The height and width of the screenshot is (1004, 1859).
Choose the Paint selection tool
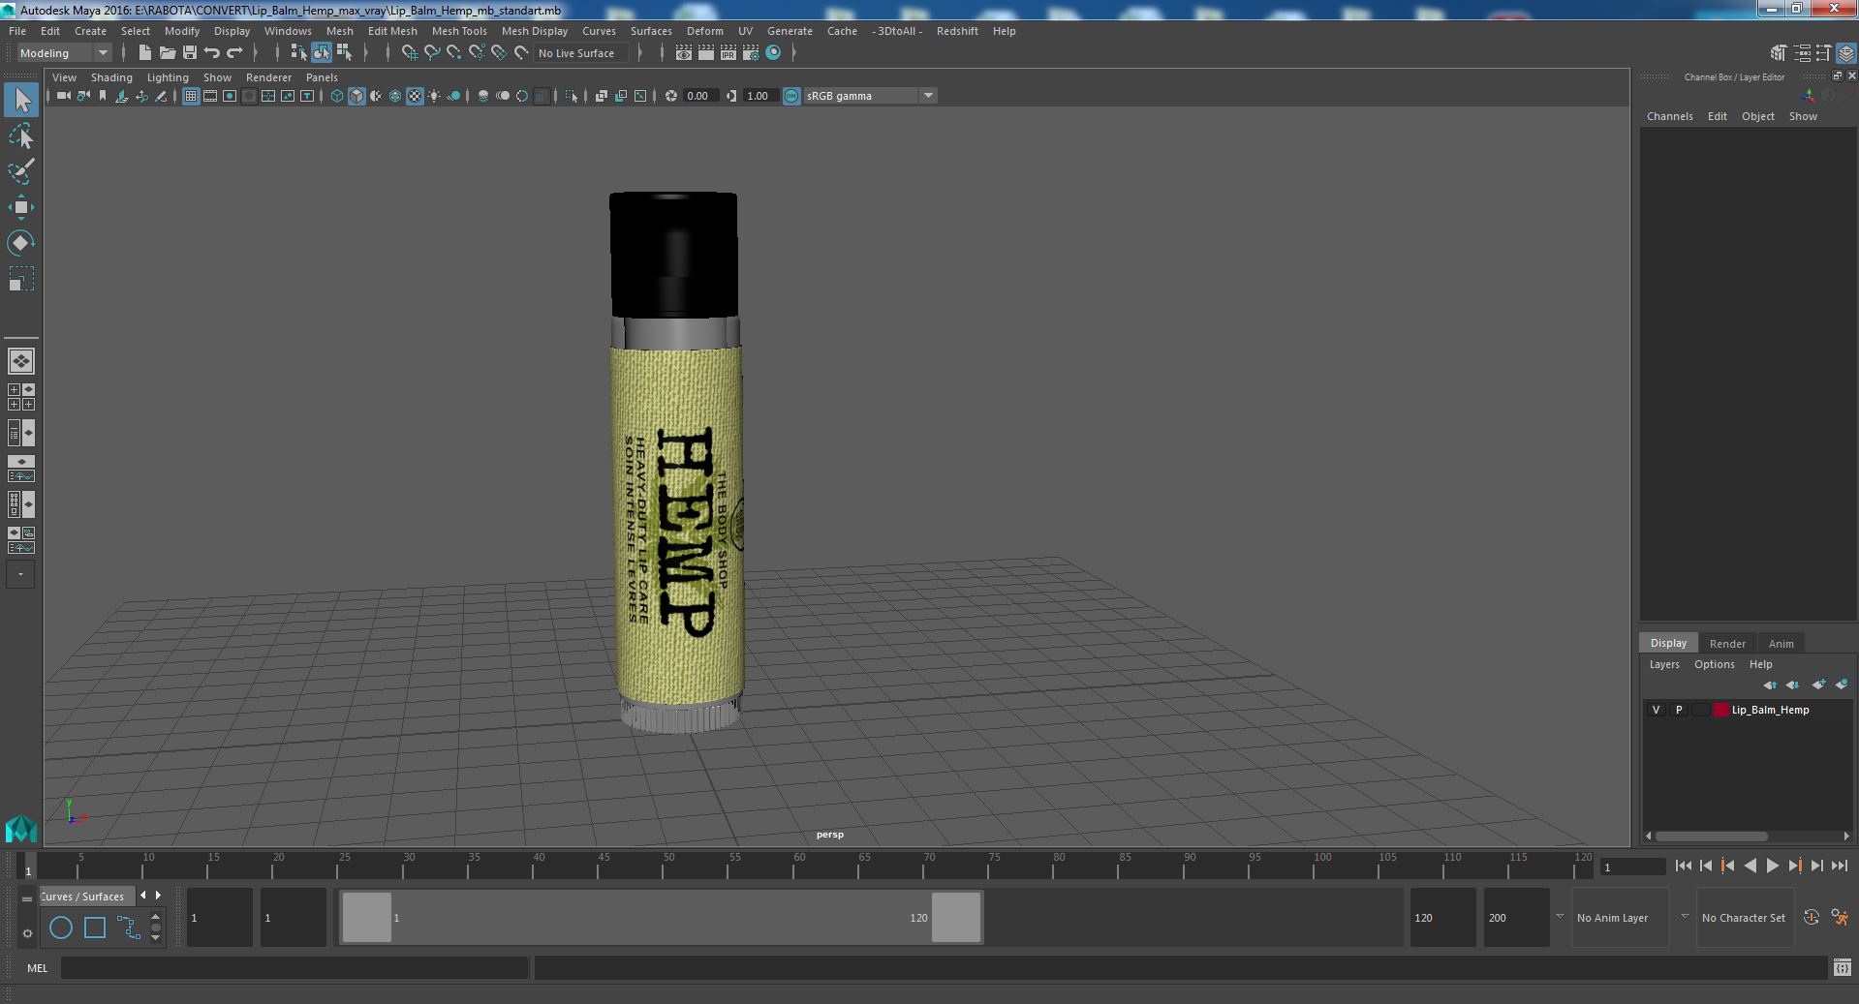pos(20,171)
